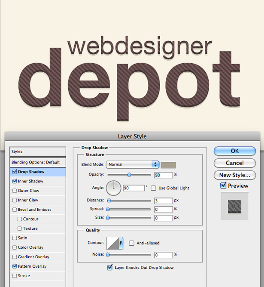Enable the Anti-aliased checkbox

tap(131, 243)
